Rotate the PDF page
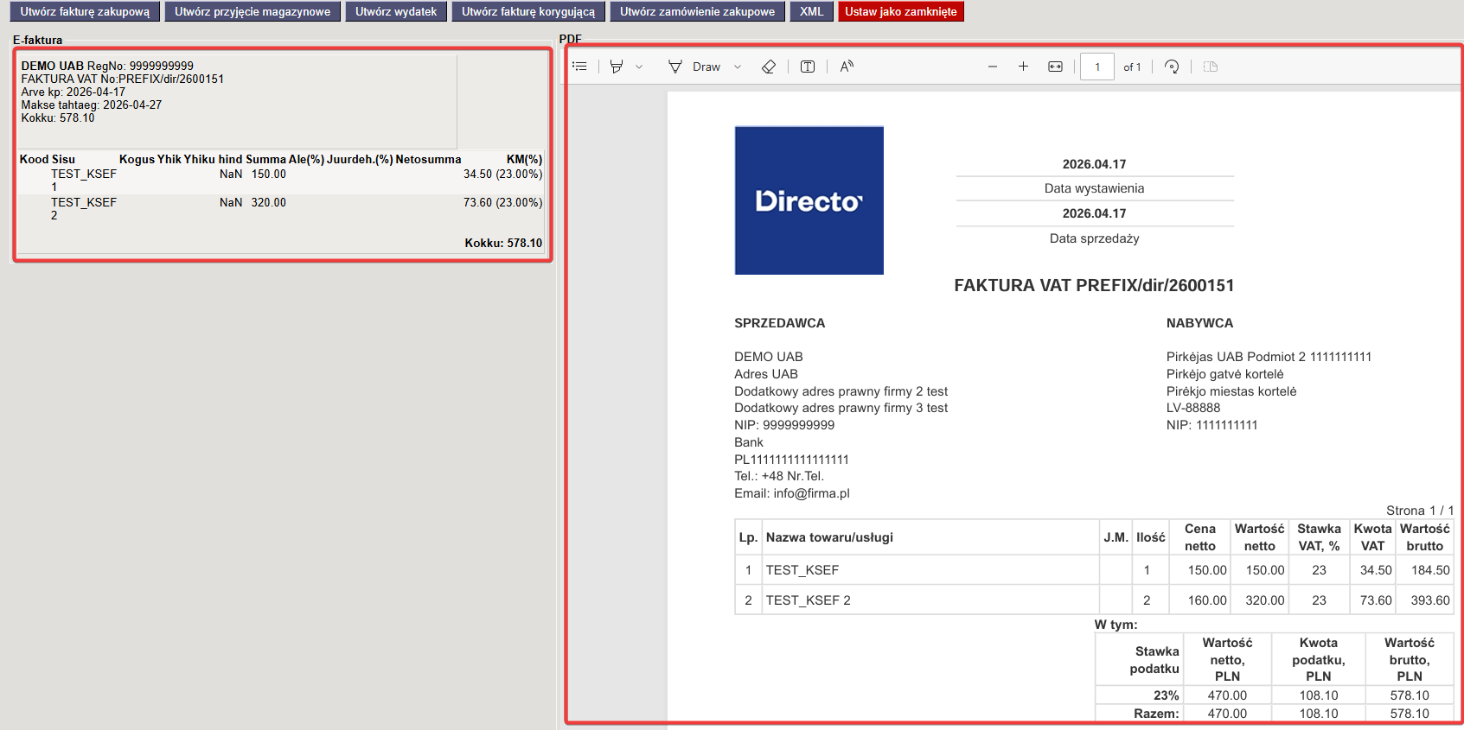This screenshot has height=730, width=1464. tap(1172, 67)
